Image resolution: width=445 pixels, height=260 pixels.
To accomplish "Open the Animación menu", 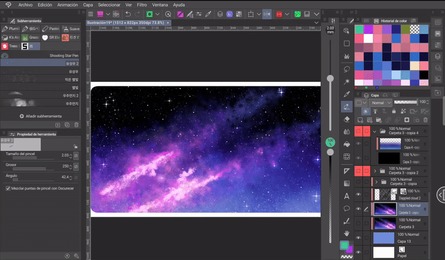I will 67,4.
